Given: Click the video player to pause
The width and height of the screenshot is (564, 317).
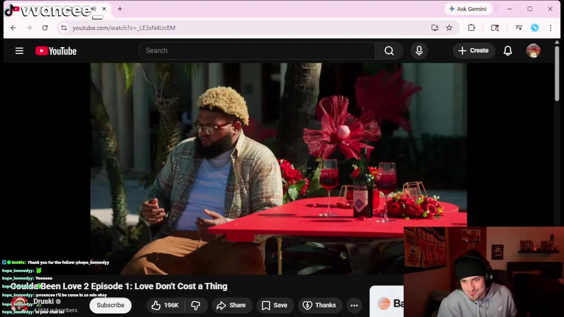Looking at the screenshot, I should (278, 169).
